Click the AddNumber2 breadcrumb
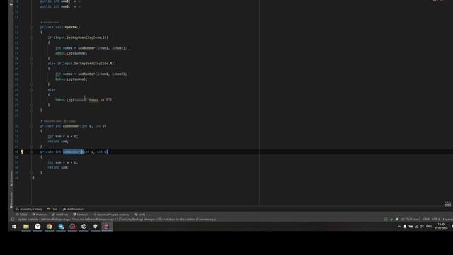 click(x=74, y=209)
